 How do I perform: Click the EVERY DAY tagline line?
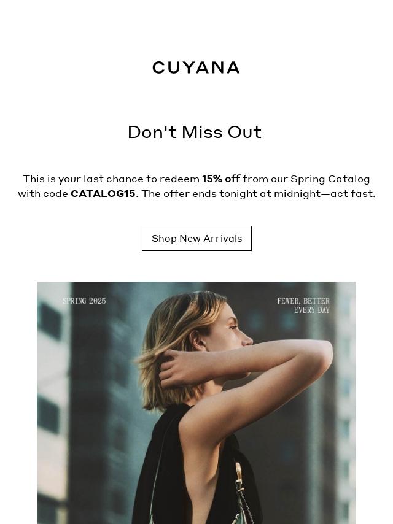[x=312, y=310]
